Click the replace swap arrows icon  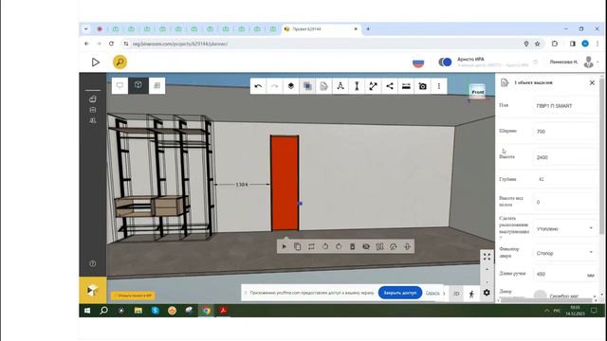[x=311, y=246]
